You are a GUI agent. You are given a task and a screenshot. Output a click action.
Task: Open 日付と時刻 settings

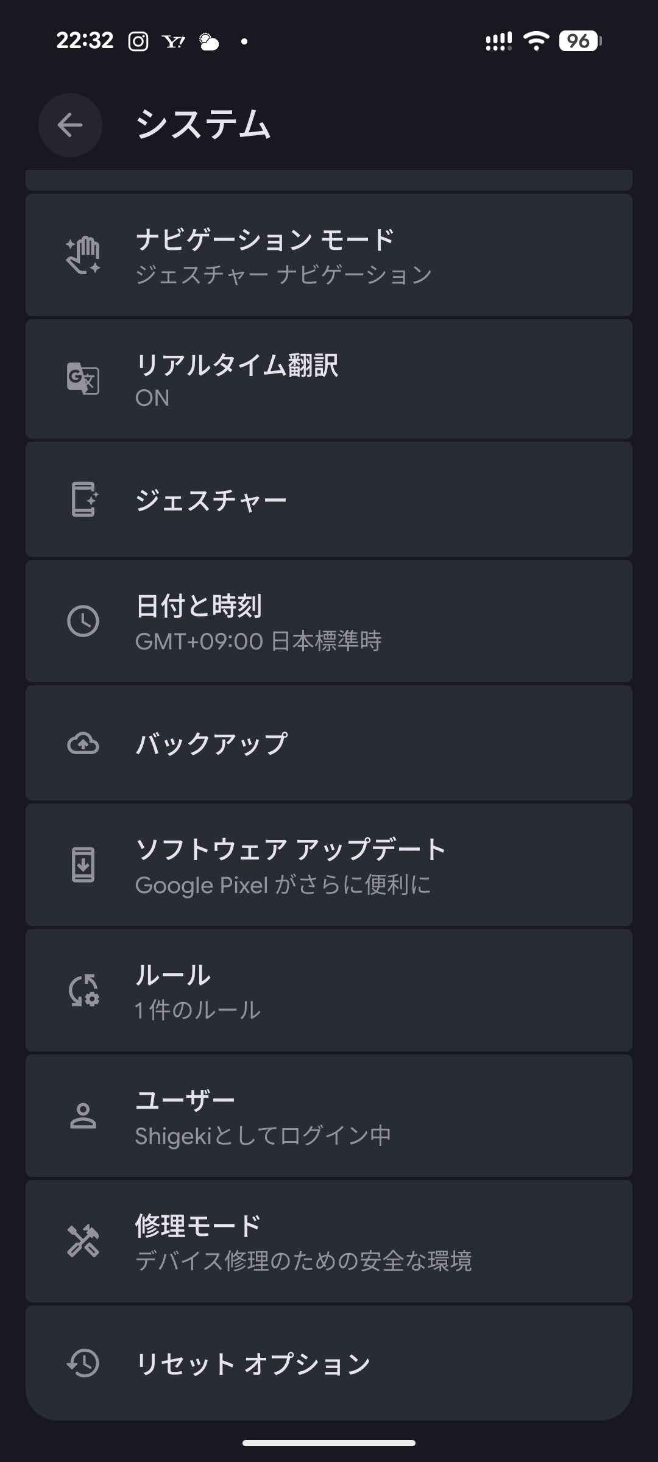329,622
